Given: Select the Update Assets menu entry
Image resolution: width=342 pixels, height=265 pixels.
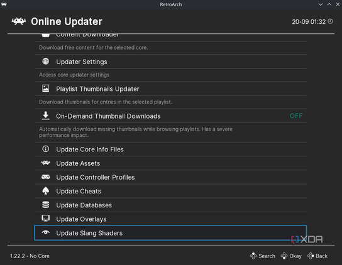Looking at the screenshot, I should point(171,163).
